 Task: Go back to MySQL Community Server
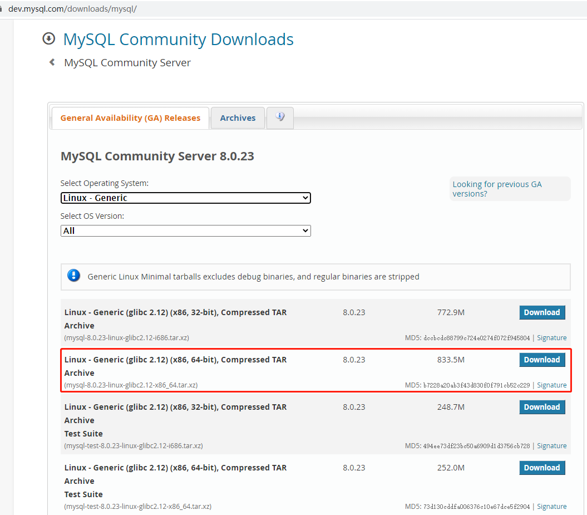coord(127,62)
